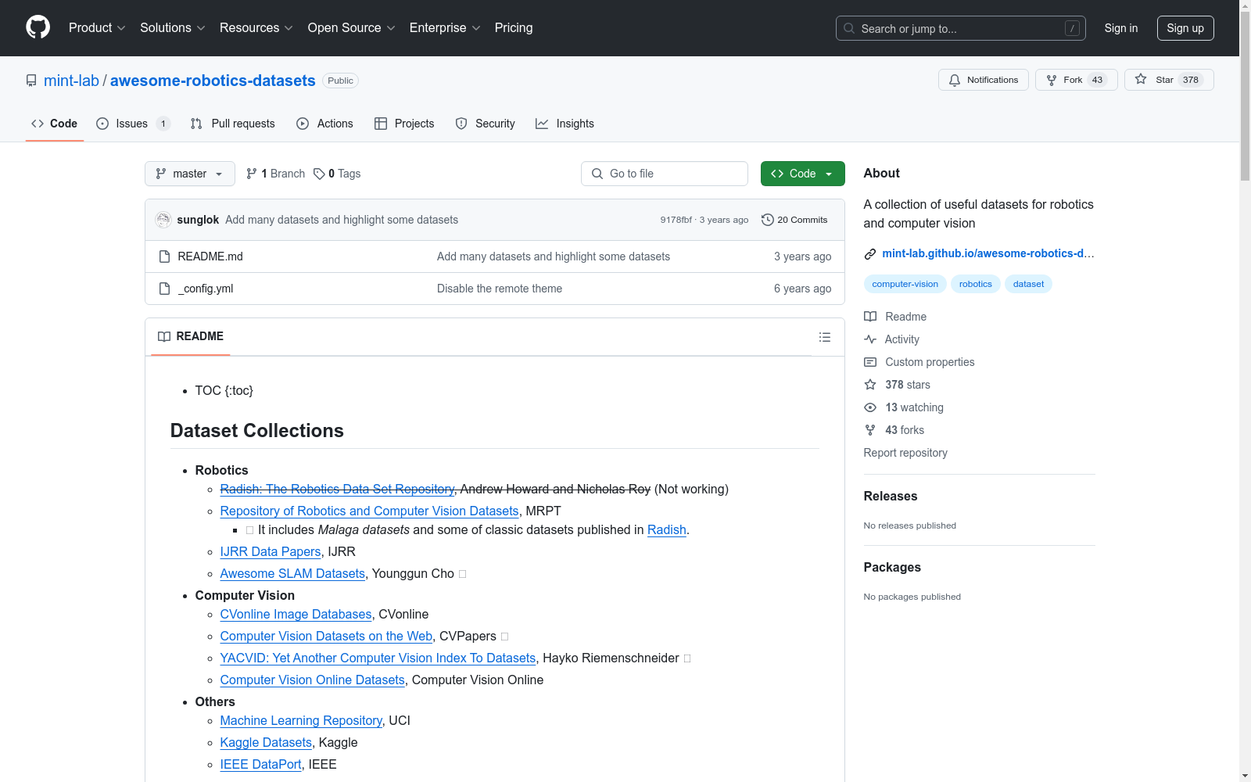Click the bell icon in Notifications button
The width and height of the screenshot is (1251, 782).
click(x=955, y=80)
